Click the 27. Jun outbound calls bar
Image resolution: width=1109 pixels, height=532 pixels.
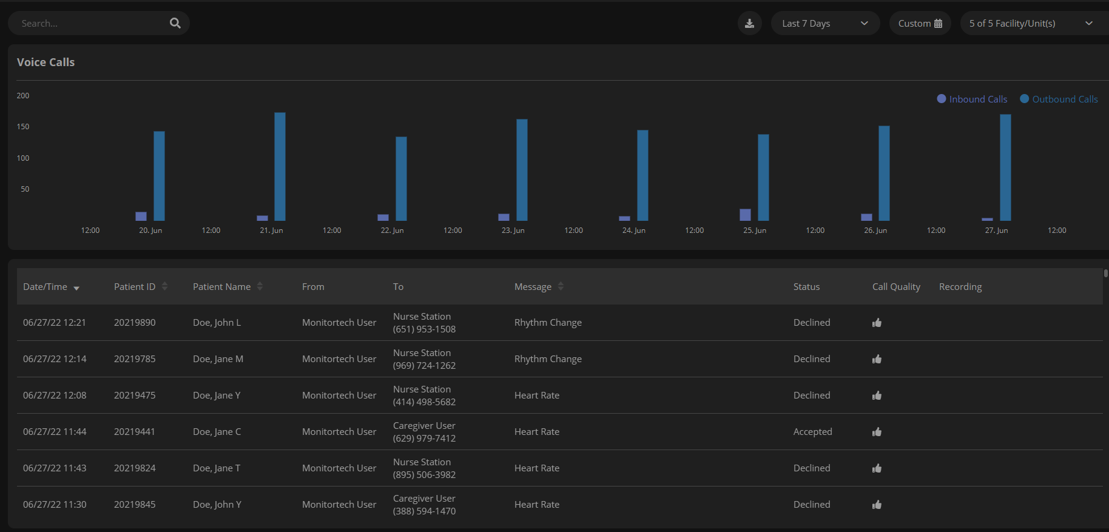click(x=1005, y=167)
